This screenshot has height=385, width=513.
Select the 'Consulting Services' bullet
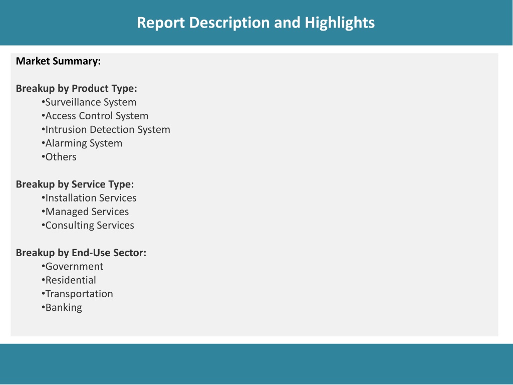point(88,226)
